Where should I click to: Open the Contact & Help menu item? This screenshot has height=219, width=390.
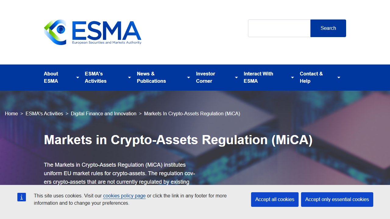[311, 77]
